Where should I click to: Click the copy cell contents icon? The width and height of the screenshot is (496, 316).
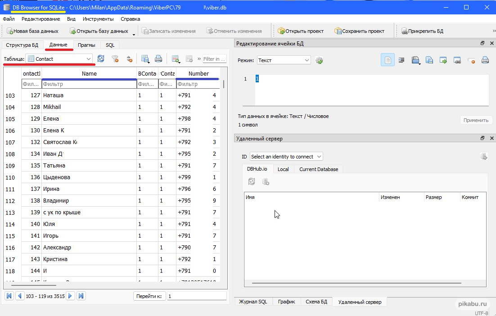tap(429, 60)
